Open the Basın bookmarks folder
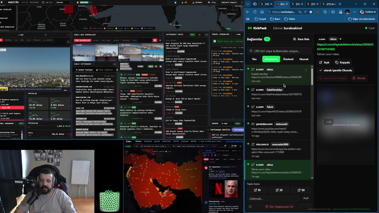Image resolution: width=379 pixels, height=213 pixels. tap(275, 19)
